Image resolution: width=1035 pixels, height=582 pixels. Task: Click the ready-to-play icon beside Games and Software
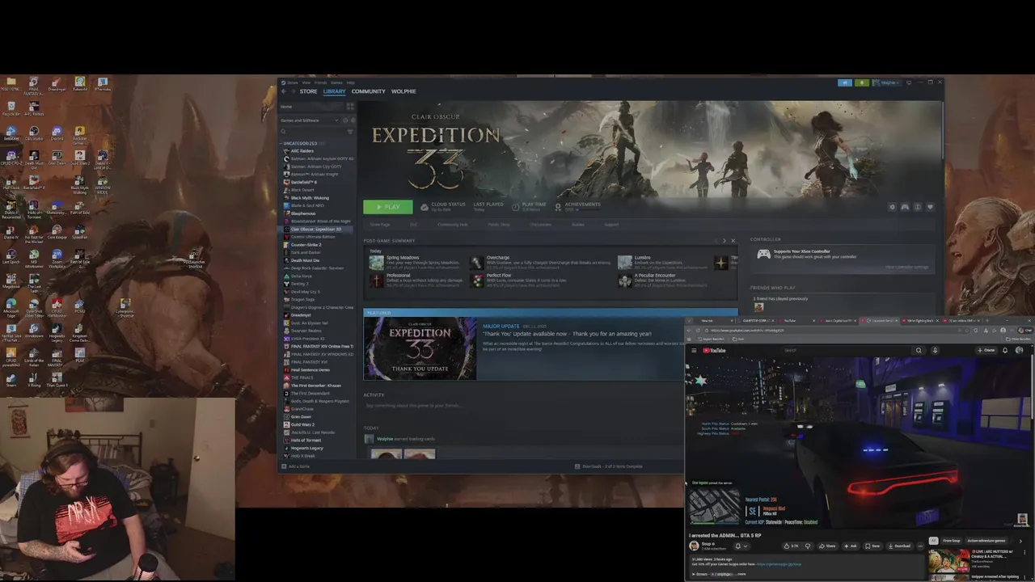[x=353, y=120]
